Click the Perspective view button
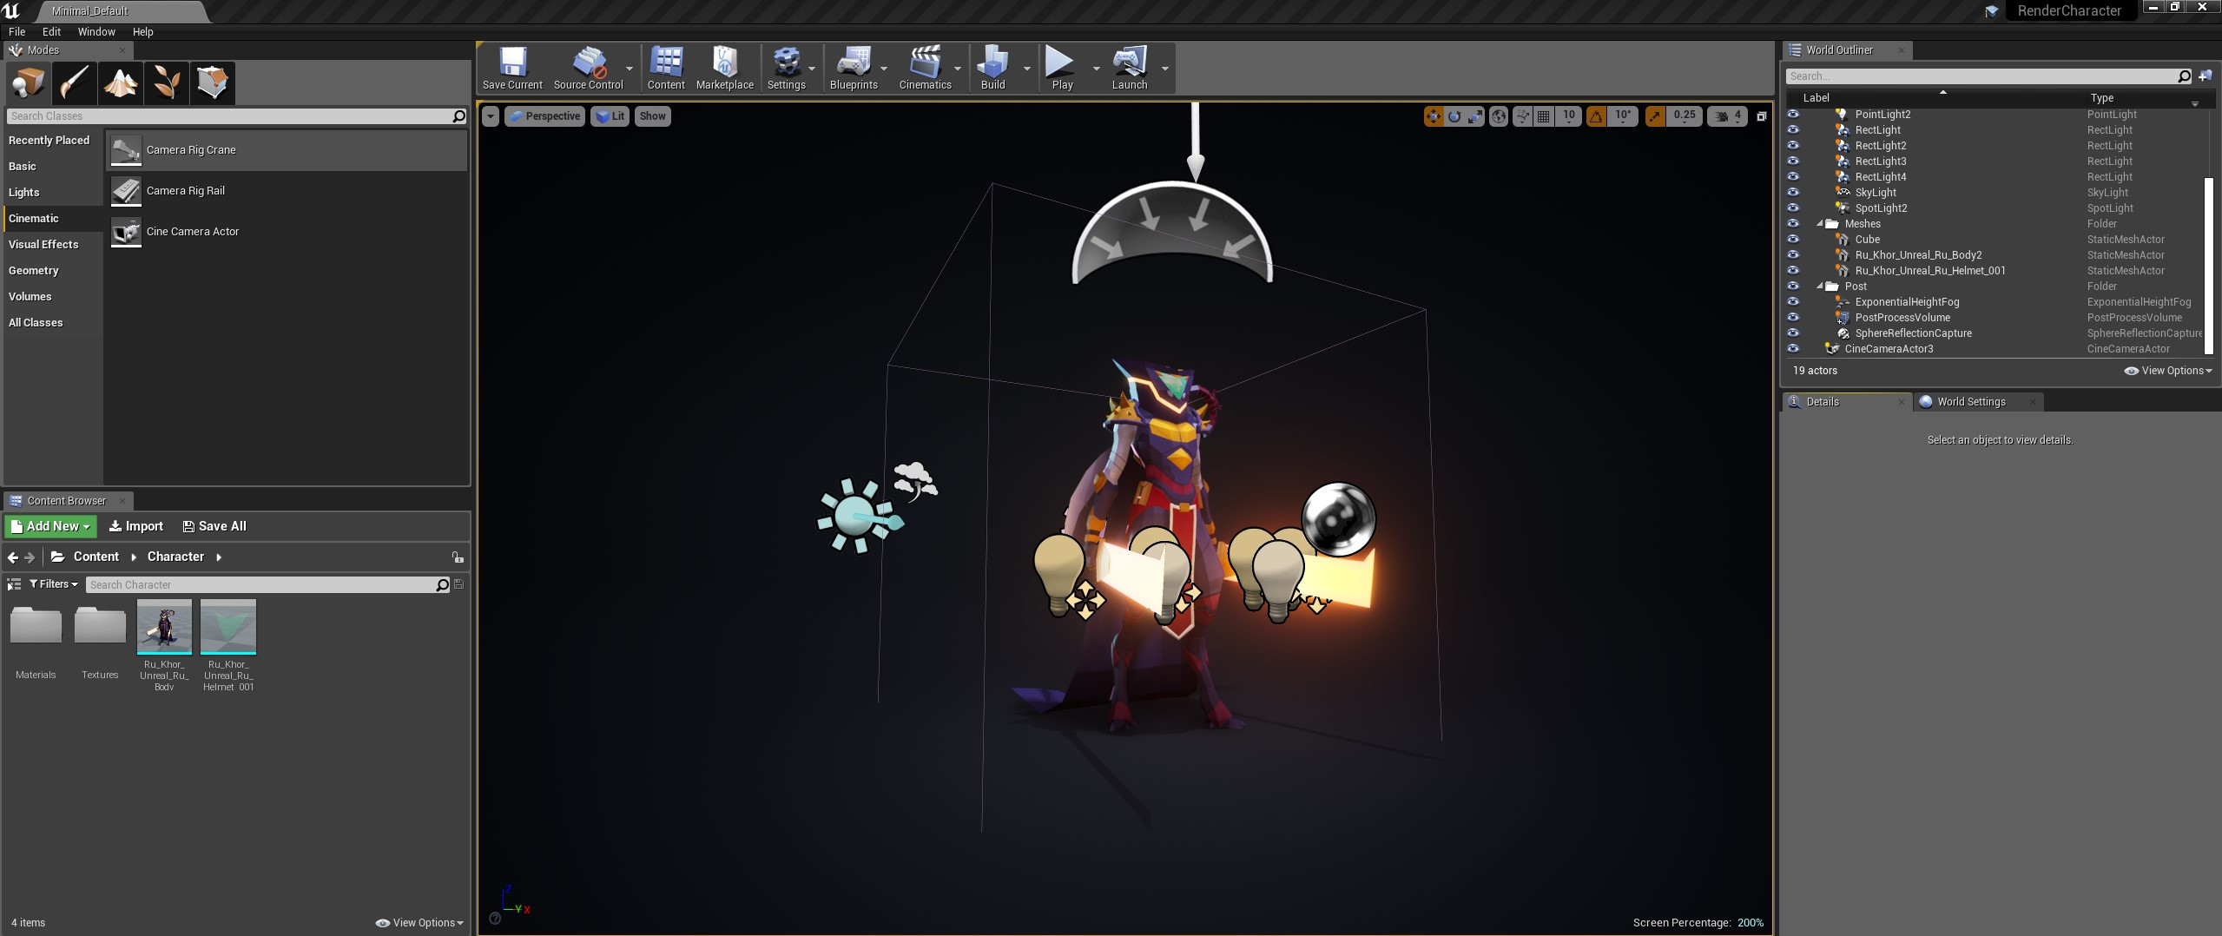Viewport: 2222px width, 936px height. point(544,116)
